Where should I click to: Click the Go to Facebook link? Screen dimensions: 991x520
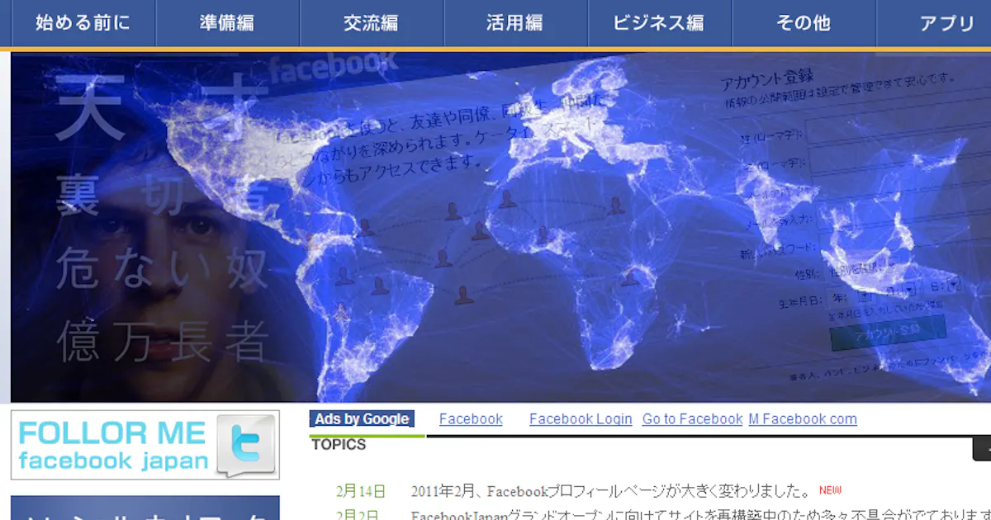(692, 419)
